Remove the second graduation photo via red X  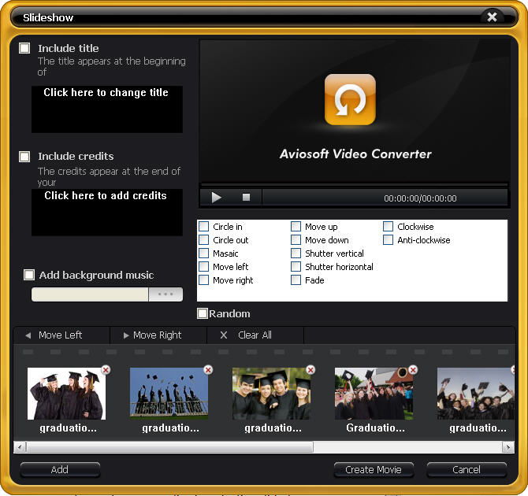pos(208,370)
